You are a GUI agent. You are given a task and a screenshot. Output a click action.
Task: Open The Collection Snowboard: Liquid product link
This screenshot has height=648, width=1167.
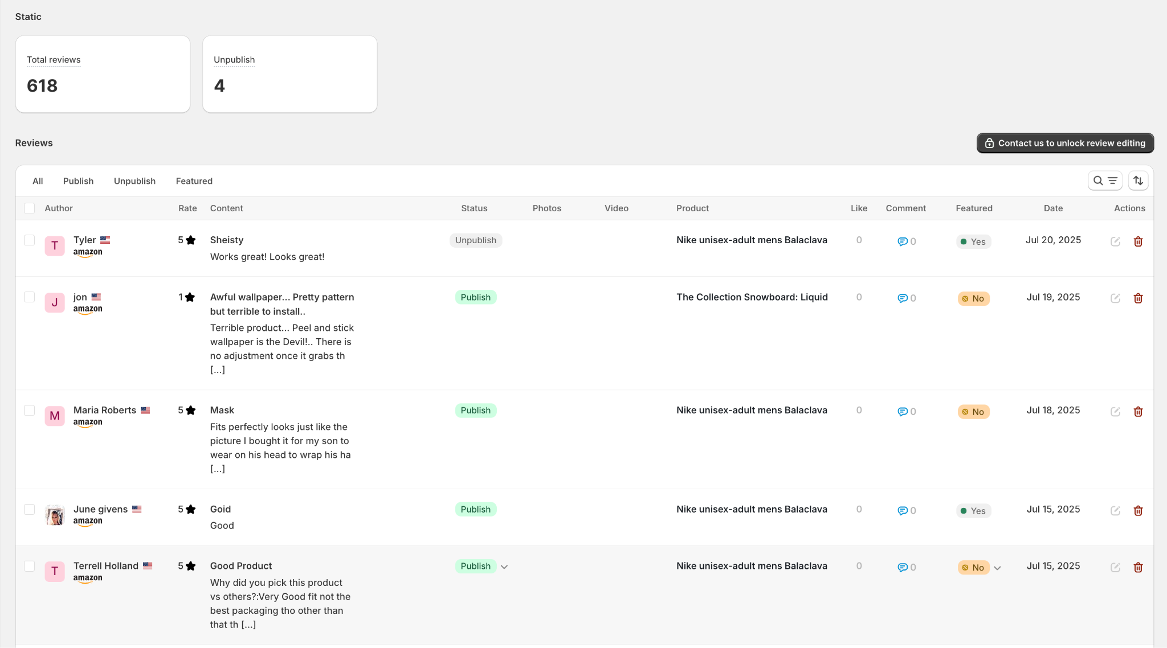[x=752, y=297]
